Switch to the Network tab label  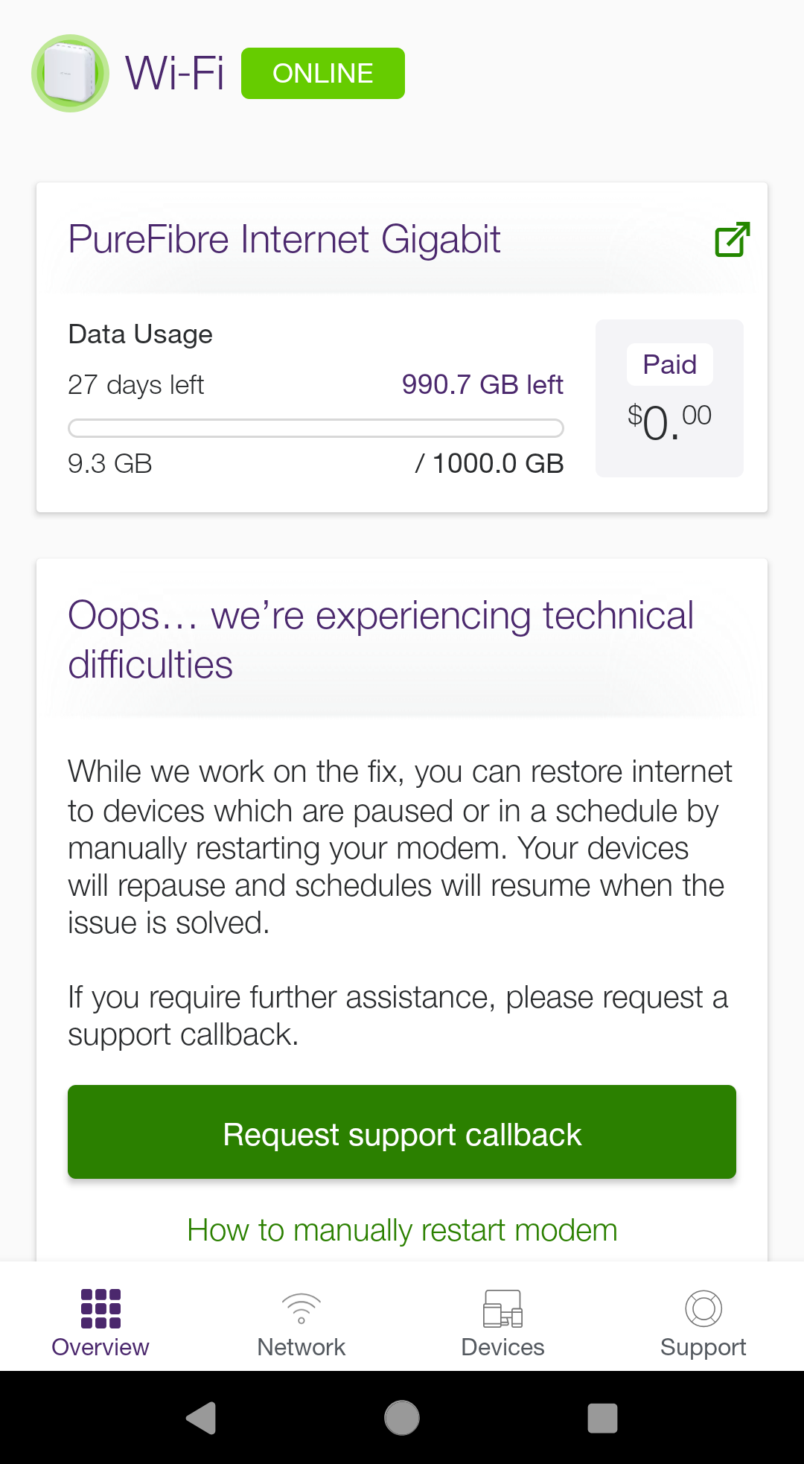point(301,1347)
